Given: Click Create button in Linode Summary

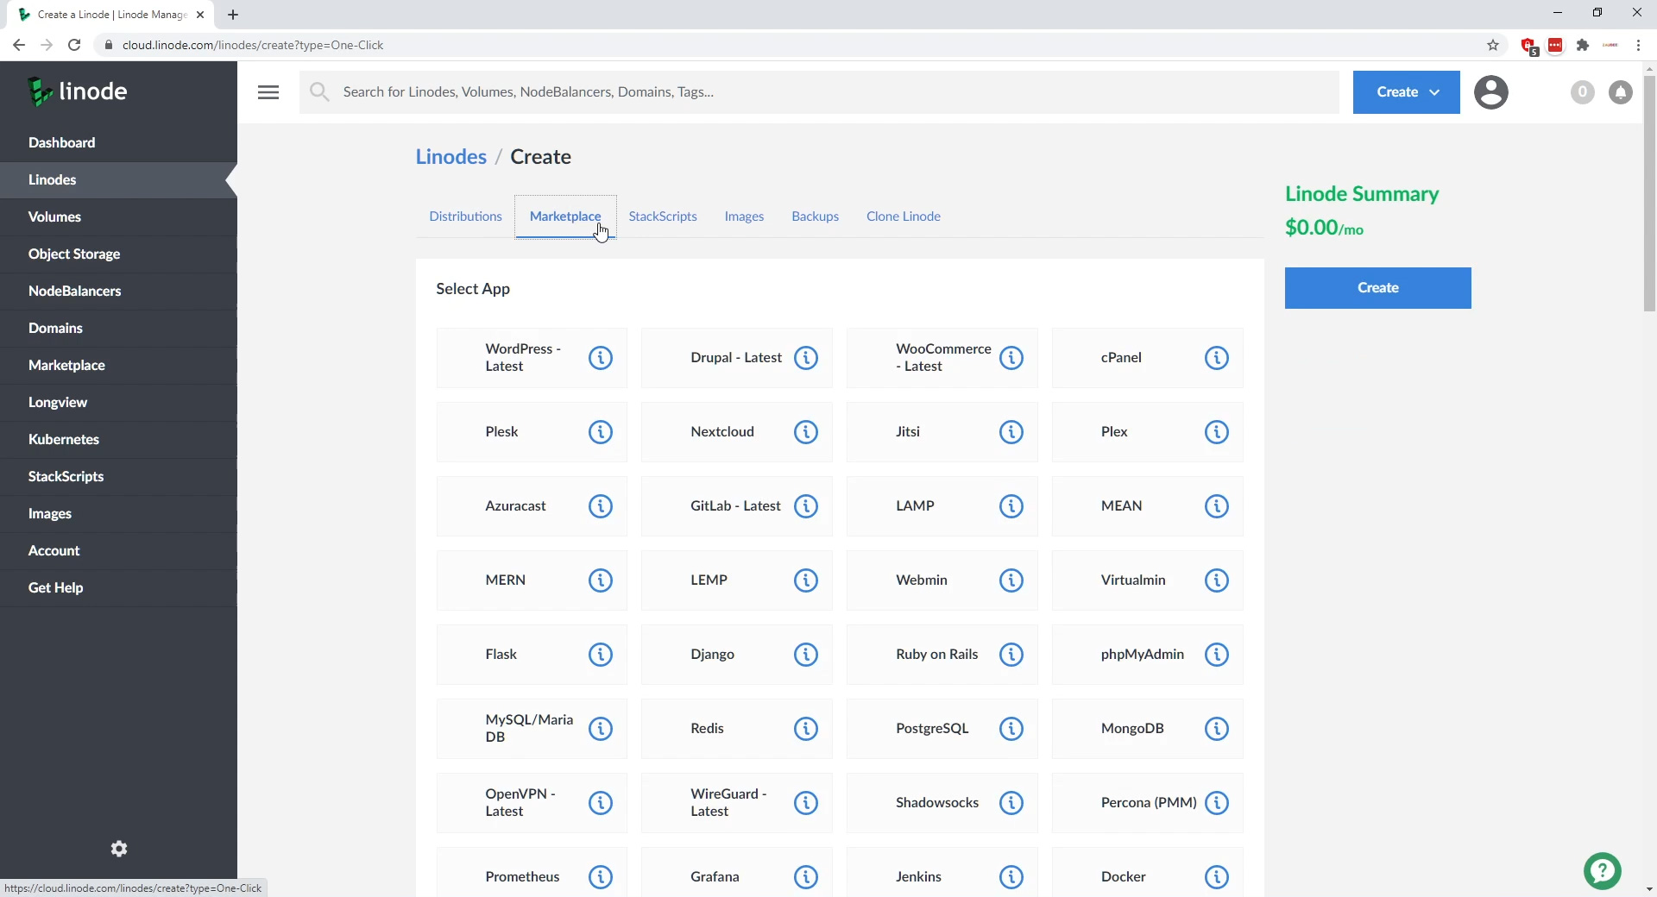Looking at the screenshot, I should (x=1378, y=288).
